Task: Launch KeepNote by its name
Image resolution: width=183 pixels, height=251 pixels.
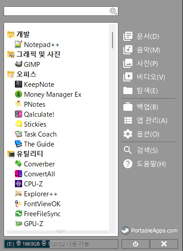Action: pos(39,85)
